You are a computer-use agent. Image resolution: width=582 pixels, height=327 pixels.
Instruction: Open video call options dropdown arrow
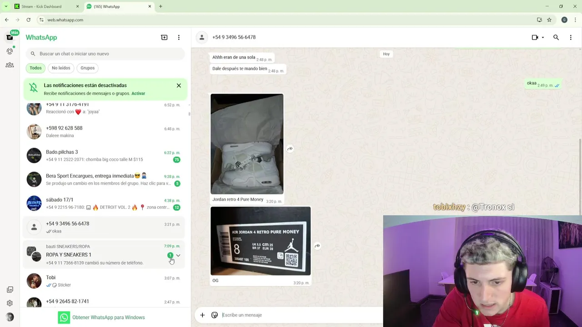coord(542,38)
